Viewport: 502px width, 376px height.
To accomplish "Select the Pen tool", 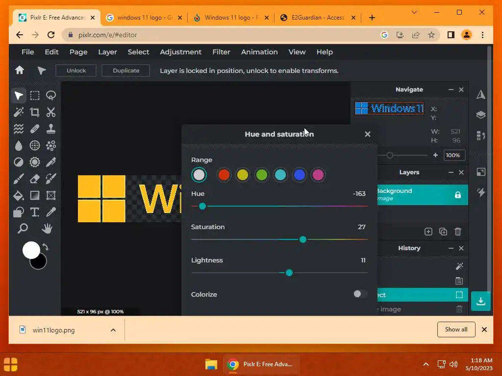I will pos(51,162).
